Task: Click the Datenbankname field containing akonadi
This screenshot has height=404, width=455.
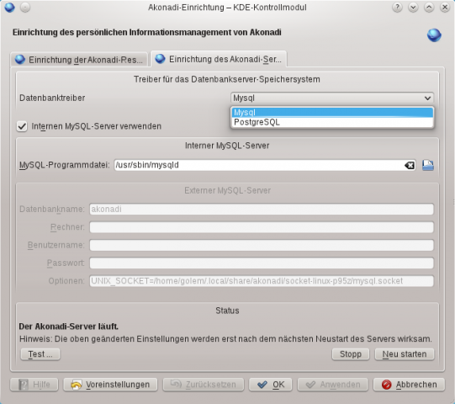Action: [x=262, y=209]
